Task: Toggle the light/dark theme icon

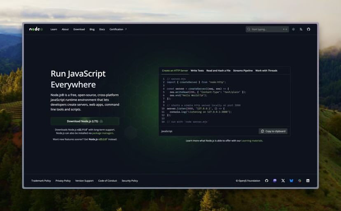Action: tap(293, 29)
